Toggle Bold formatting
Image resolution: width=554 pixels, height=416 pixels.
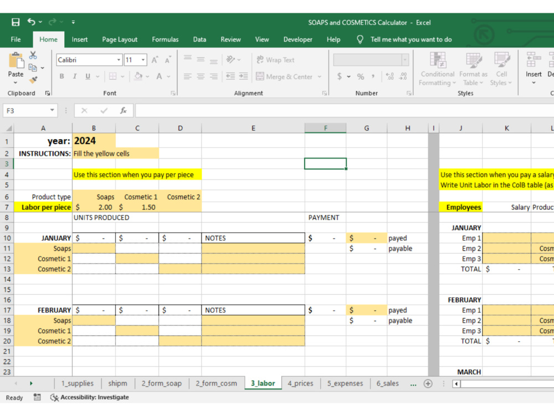click(62, 76)
